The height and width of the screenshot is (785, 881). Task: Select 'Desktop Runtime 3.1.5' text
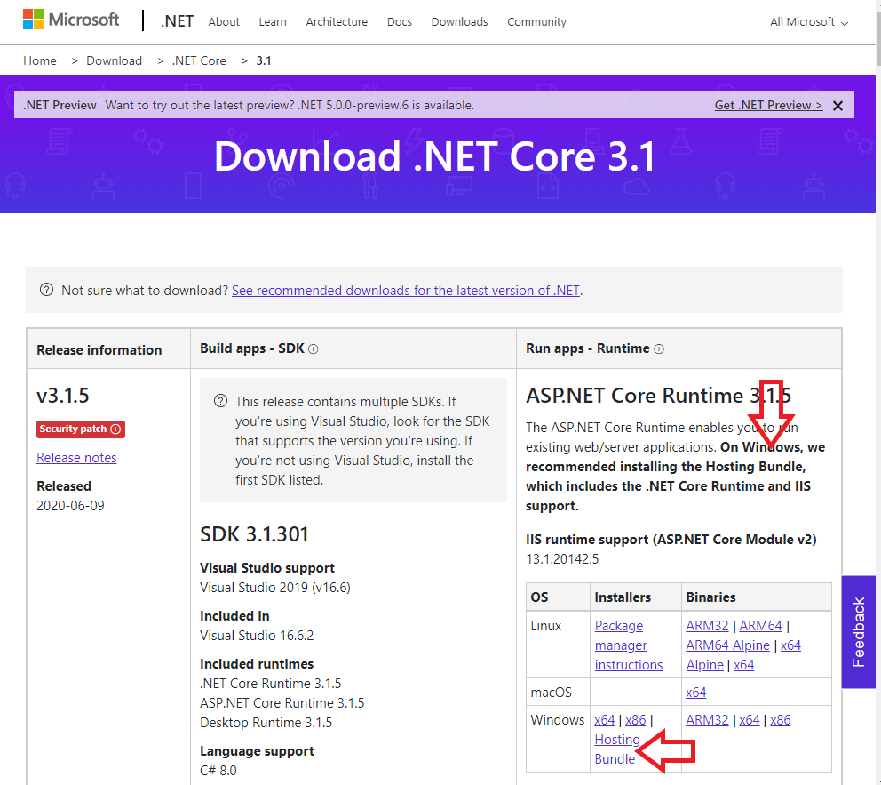tap(266, 723)
